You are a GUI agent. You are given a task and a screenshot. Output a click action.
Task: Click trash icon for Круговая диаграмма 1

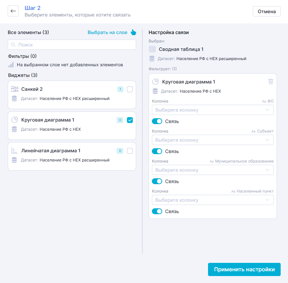coord(270,82)
